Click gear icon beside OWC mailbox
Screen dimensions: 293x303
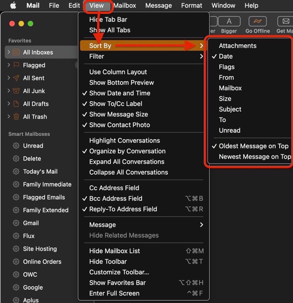click(x=16, y=275)
